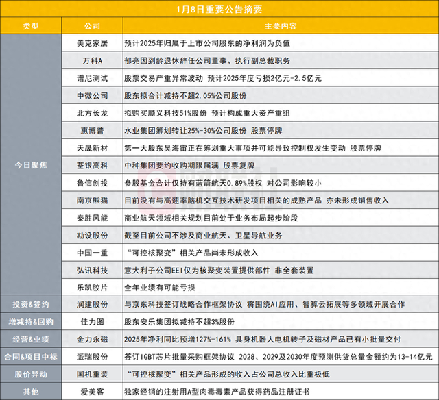
Task: Click text "股东拟合计减持不超2.05%公司股份"
Action: [x=185, y=96]
